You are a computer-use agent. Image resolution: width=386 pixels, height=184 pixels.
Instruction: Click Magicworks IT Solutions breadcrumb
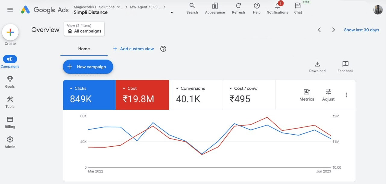(x=98, y=7)
